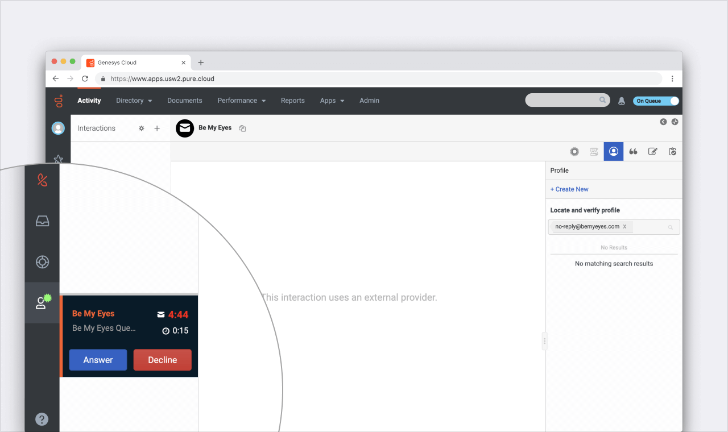This screenshot has height=432, width=728.
Task: Click the red 4:44 timer on the interaction card
Action: point(178,315)
